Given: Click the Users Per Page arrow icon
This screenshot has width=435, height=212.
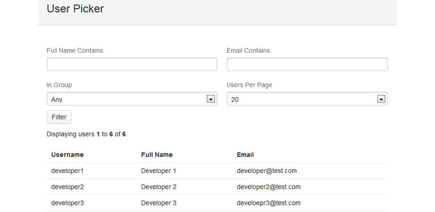Looking at the screenshot, I should (381, 99).
